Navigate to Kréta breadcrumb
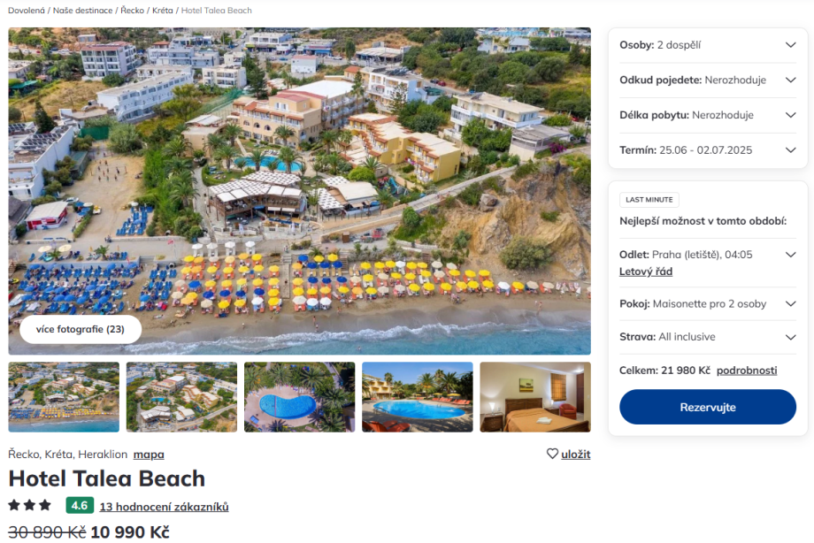Viewport: 814px width, 543px height. (162, 11)
